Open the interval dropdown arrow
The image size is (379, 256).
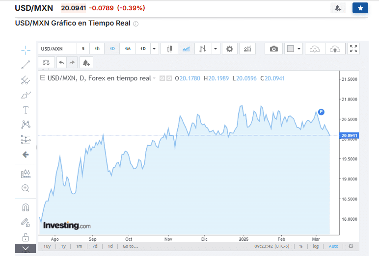tap(154, 49)
